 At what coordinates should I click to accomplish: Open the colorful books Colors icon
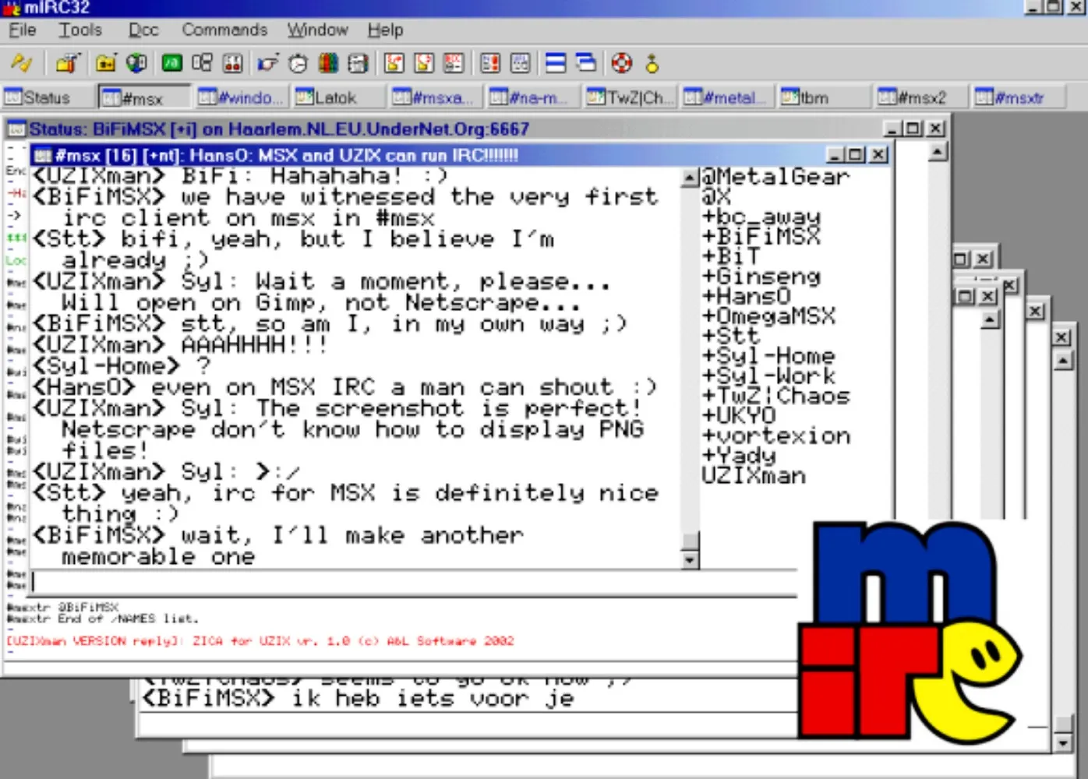coord(328,63)
